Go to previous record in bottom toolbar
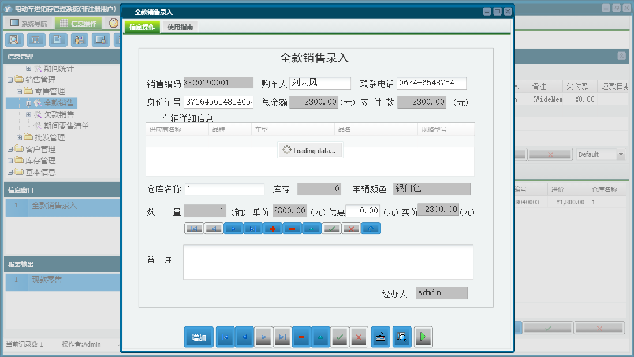This screenshot has height=357, width=634. tap(244, 337)
